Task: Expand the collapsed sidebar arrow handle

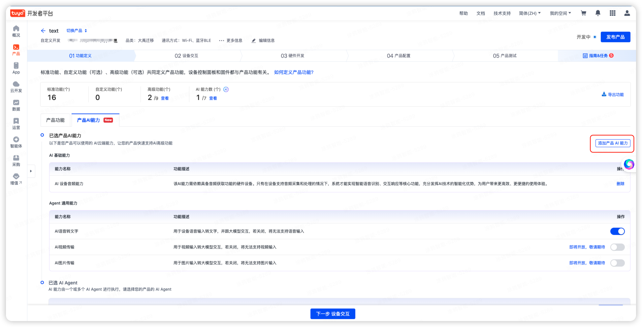Action: (x=31, y=171)
